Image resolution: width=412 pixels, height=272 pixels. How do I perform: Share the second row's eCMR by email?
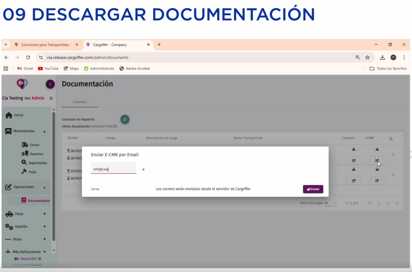377,181
